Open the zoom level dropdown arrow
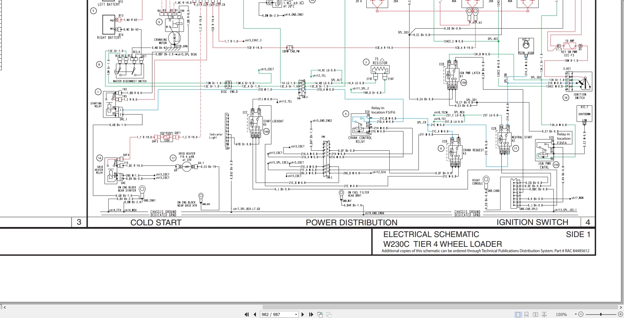 point(576,315)
